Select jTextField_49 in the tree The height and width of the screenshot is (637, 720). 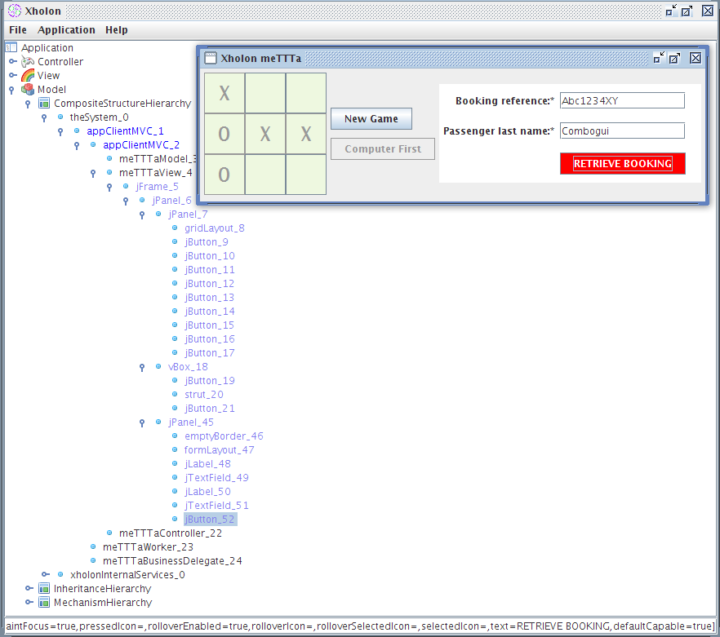pyautogui.click(x=216, y=478)
